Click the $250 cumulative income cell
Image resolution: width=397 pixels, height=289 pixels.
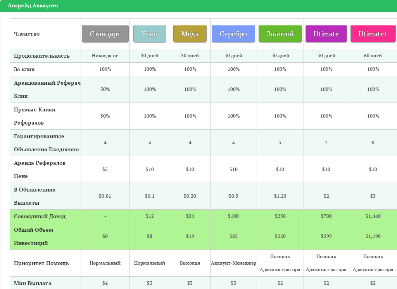pos(280,216)
